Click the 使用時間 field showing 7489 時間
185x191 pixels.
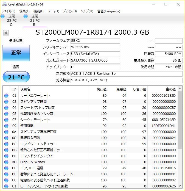169,67
